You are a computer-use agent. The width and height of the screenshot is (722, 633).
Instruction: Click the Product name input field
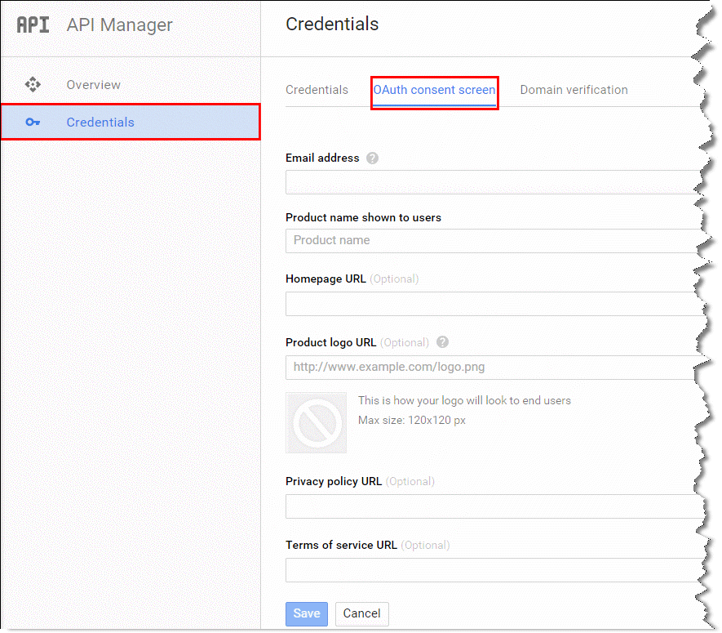(x=494, y=241)
